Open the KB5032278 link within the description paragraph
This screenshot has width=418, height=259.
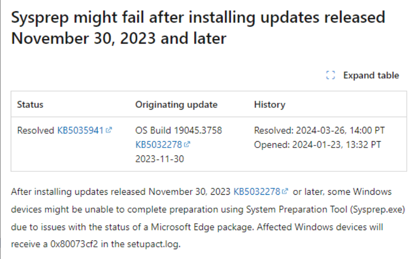pos(256,192)
